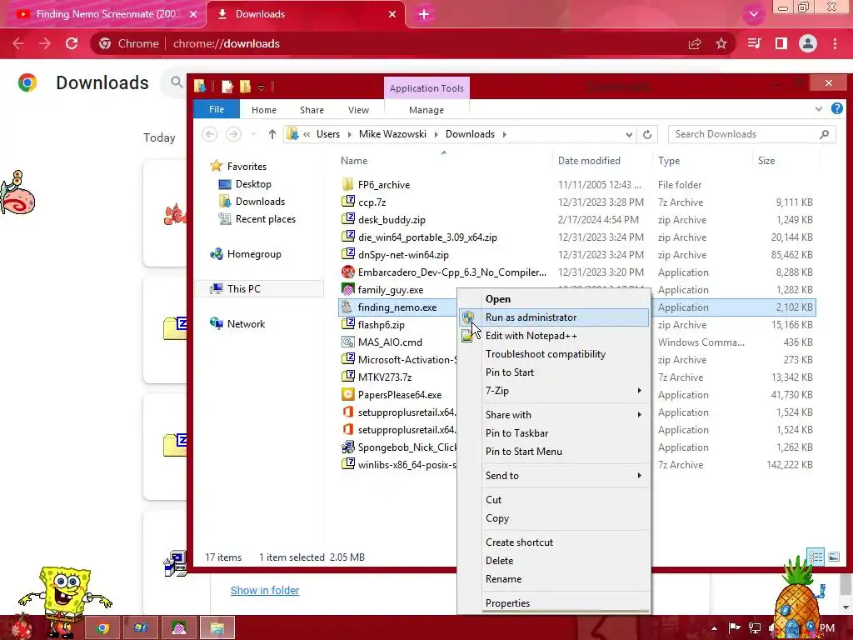Open Chrome side panel icon

point(781,43)
